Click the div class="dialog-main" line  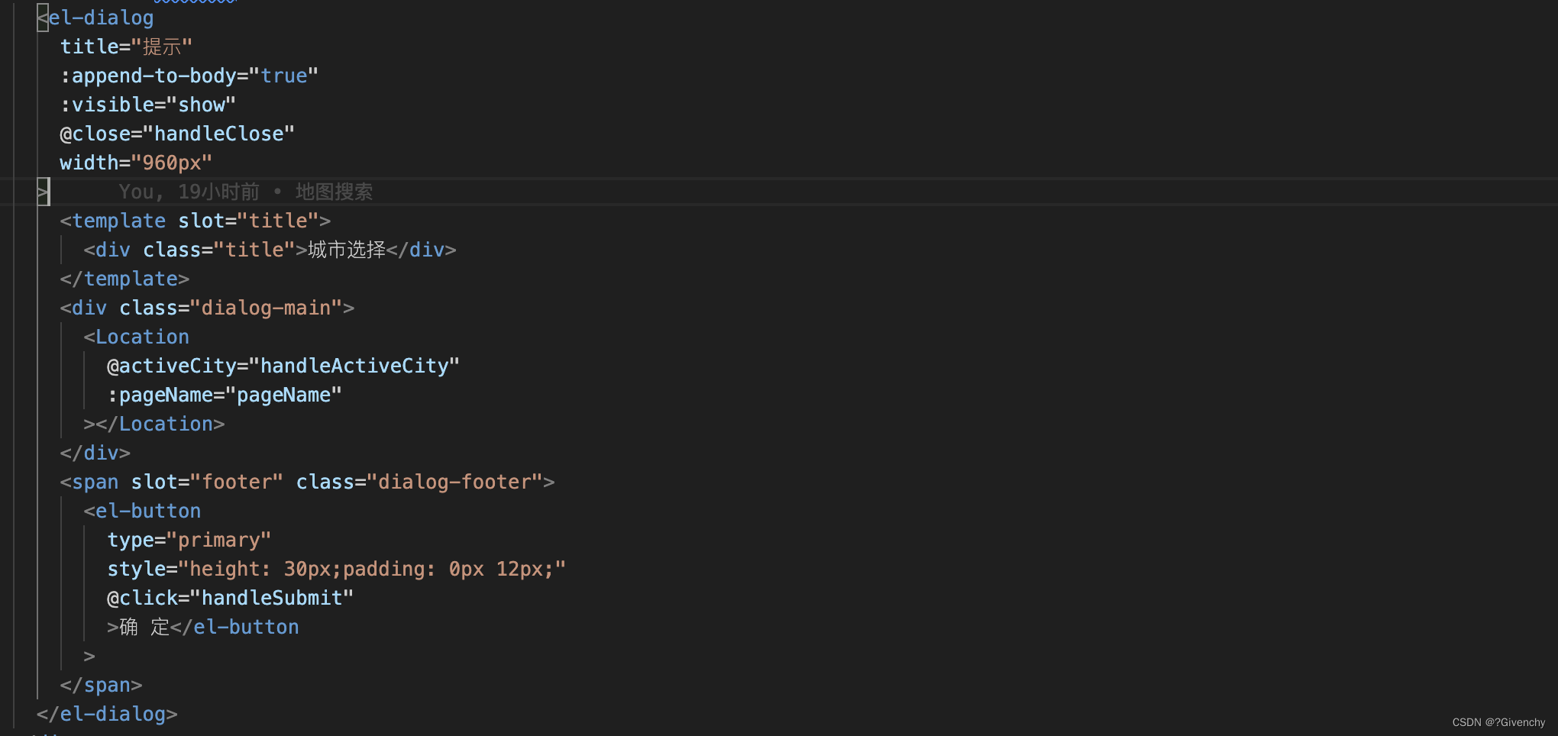pyautogui.click(x=207, y=308)
